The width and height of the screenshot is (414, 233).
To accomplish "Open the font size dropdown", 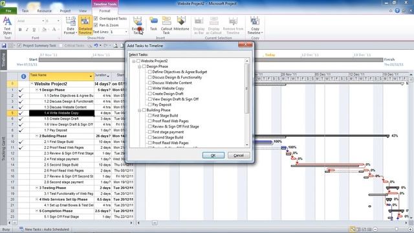I will pos(58,21).
